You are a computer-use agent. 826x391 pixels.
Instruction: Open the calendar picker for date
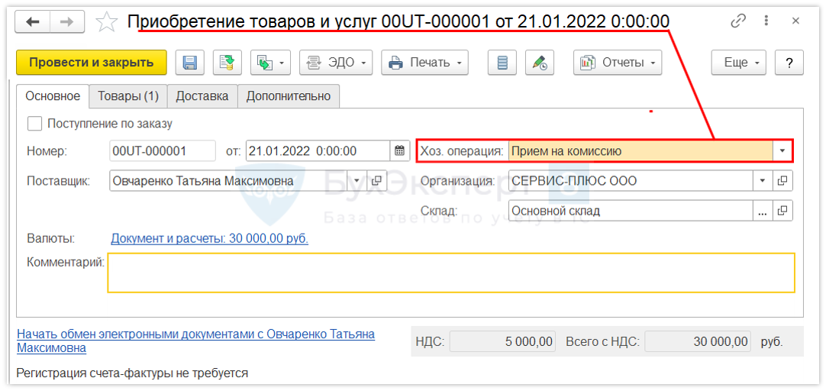point(400,151)
